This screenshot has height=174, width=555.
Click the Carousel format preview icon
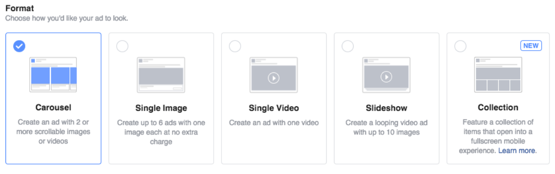tap(53, 75)
